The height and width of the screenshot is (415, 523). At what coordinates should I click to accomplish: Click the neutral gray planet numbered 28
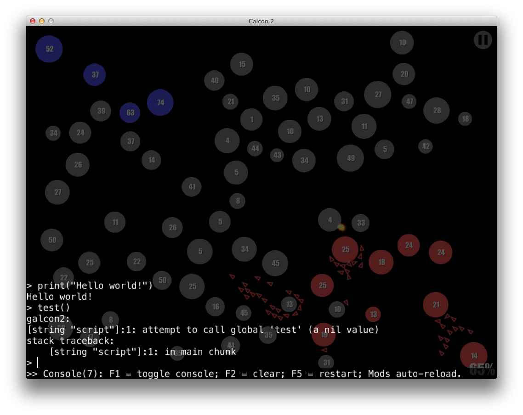pyautogui.click(x=437, y=110)
